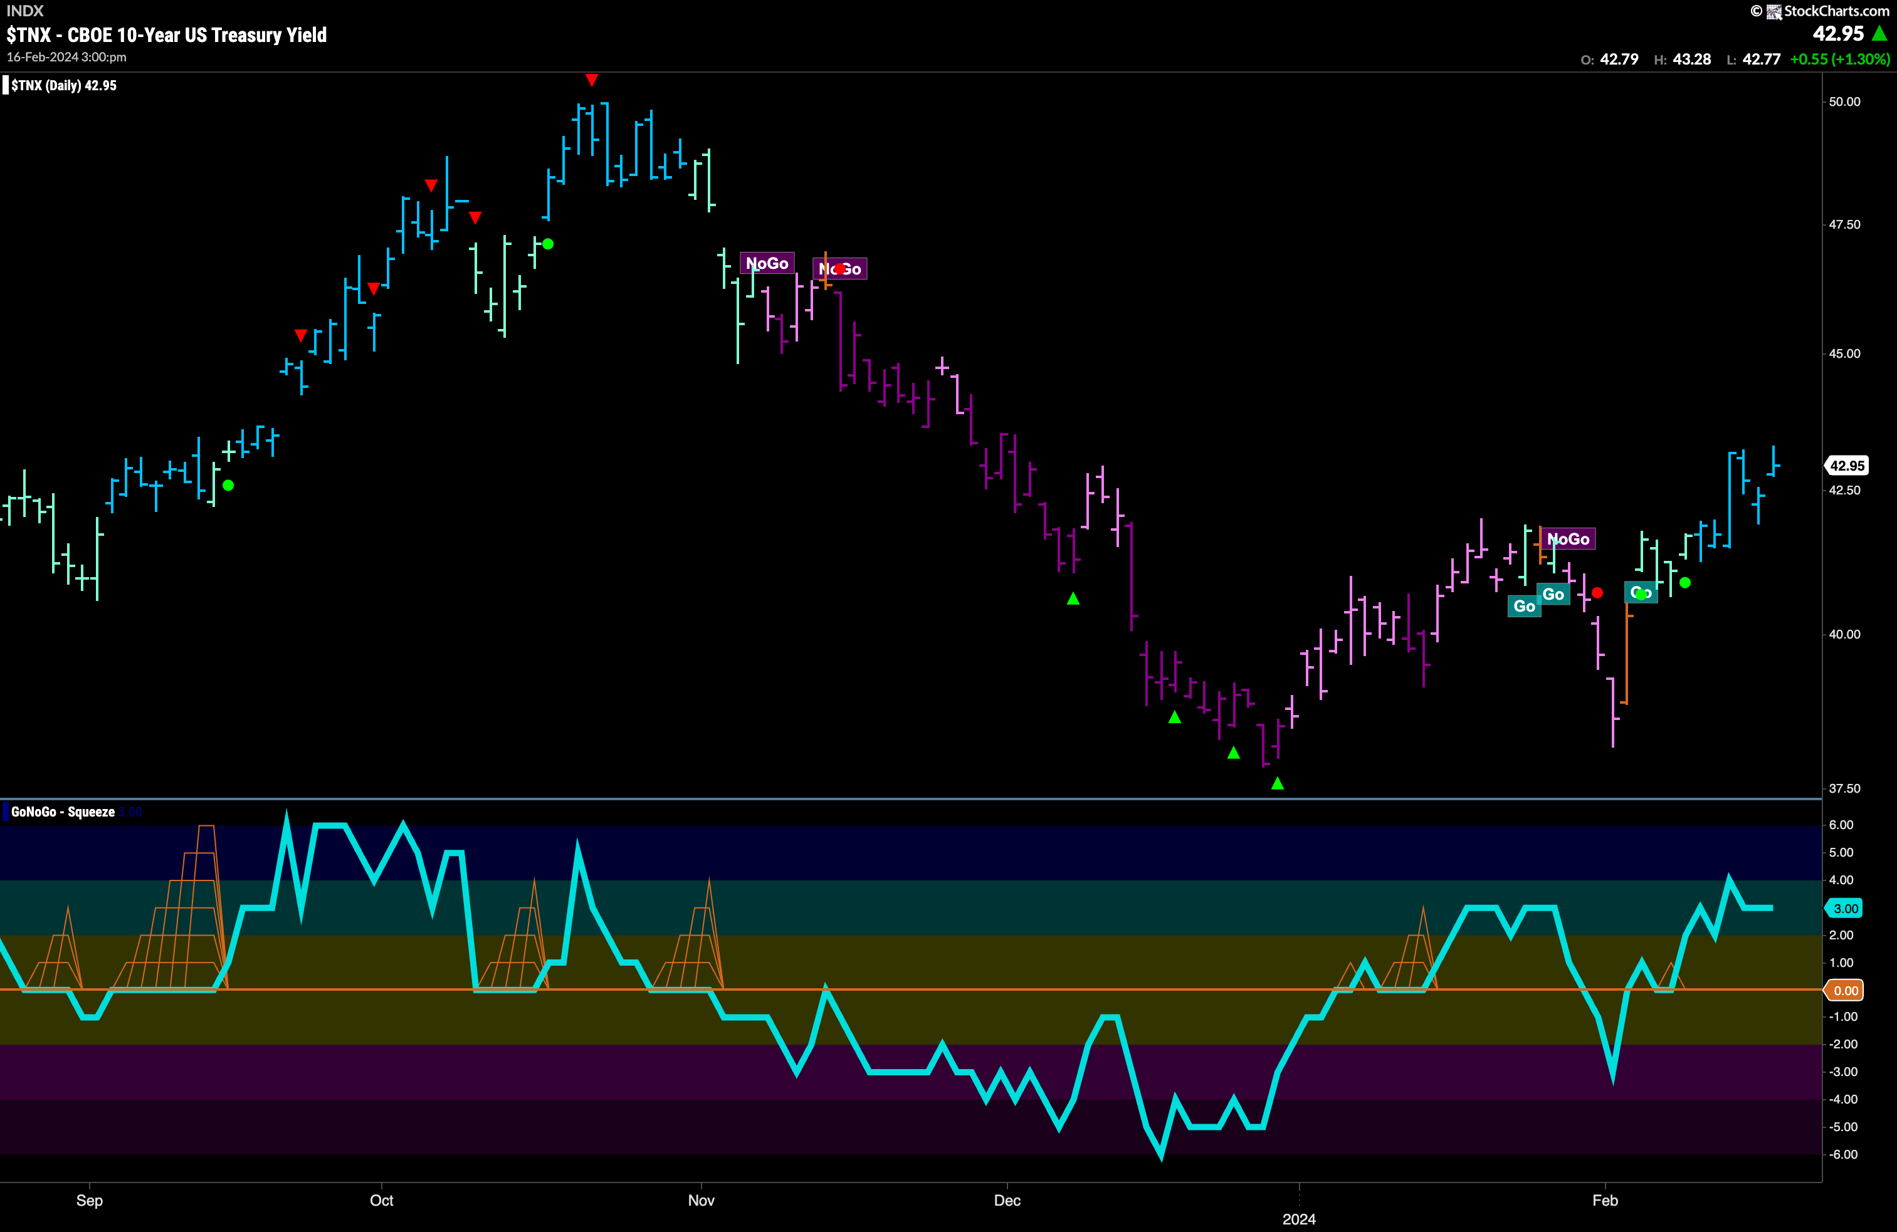Click the NoGo label in late January
The image size is (1897, 1232).
pyautogui.click(x=1568, y=540)
